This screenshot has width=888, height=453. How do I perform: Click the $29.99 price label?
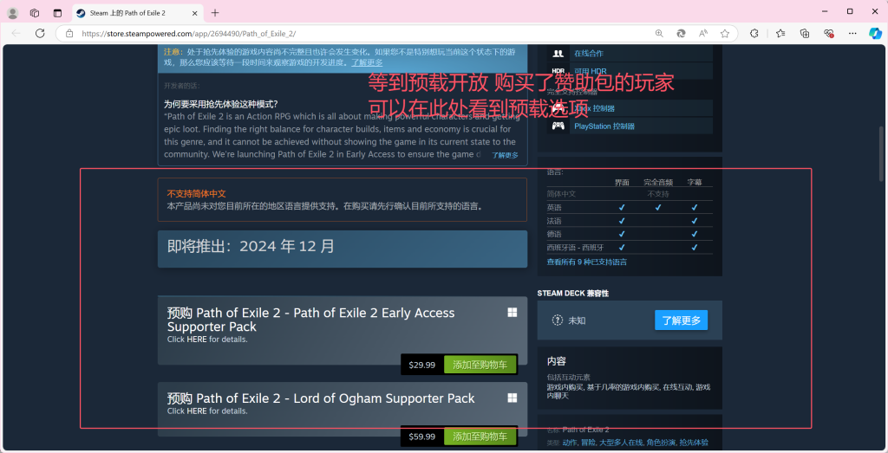tap(422, 365)
